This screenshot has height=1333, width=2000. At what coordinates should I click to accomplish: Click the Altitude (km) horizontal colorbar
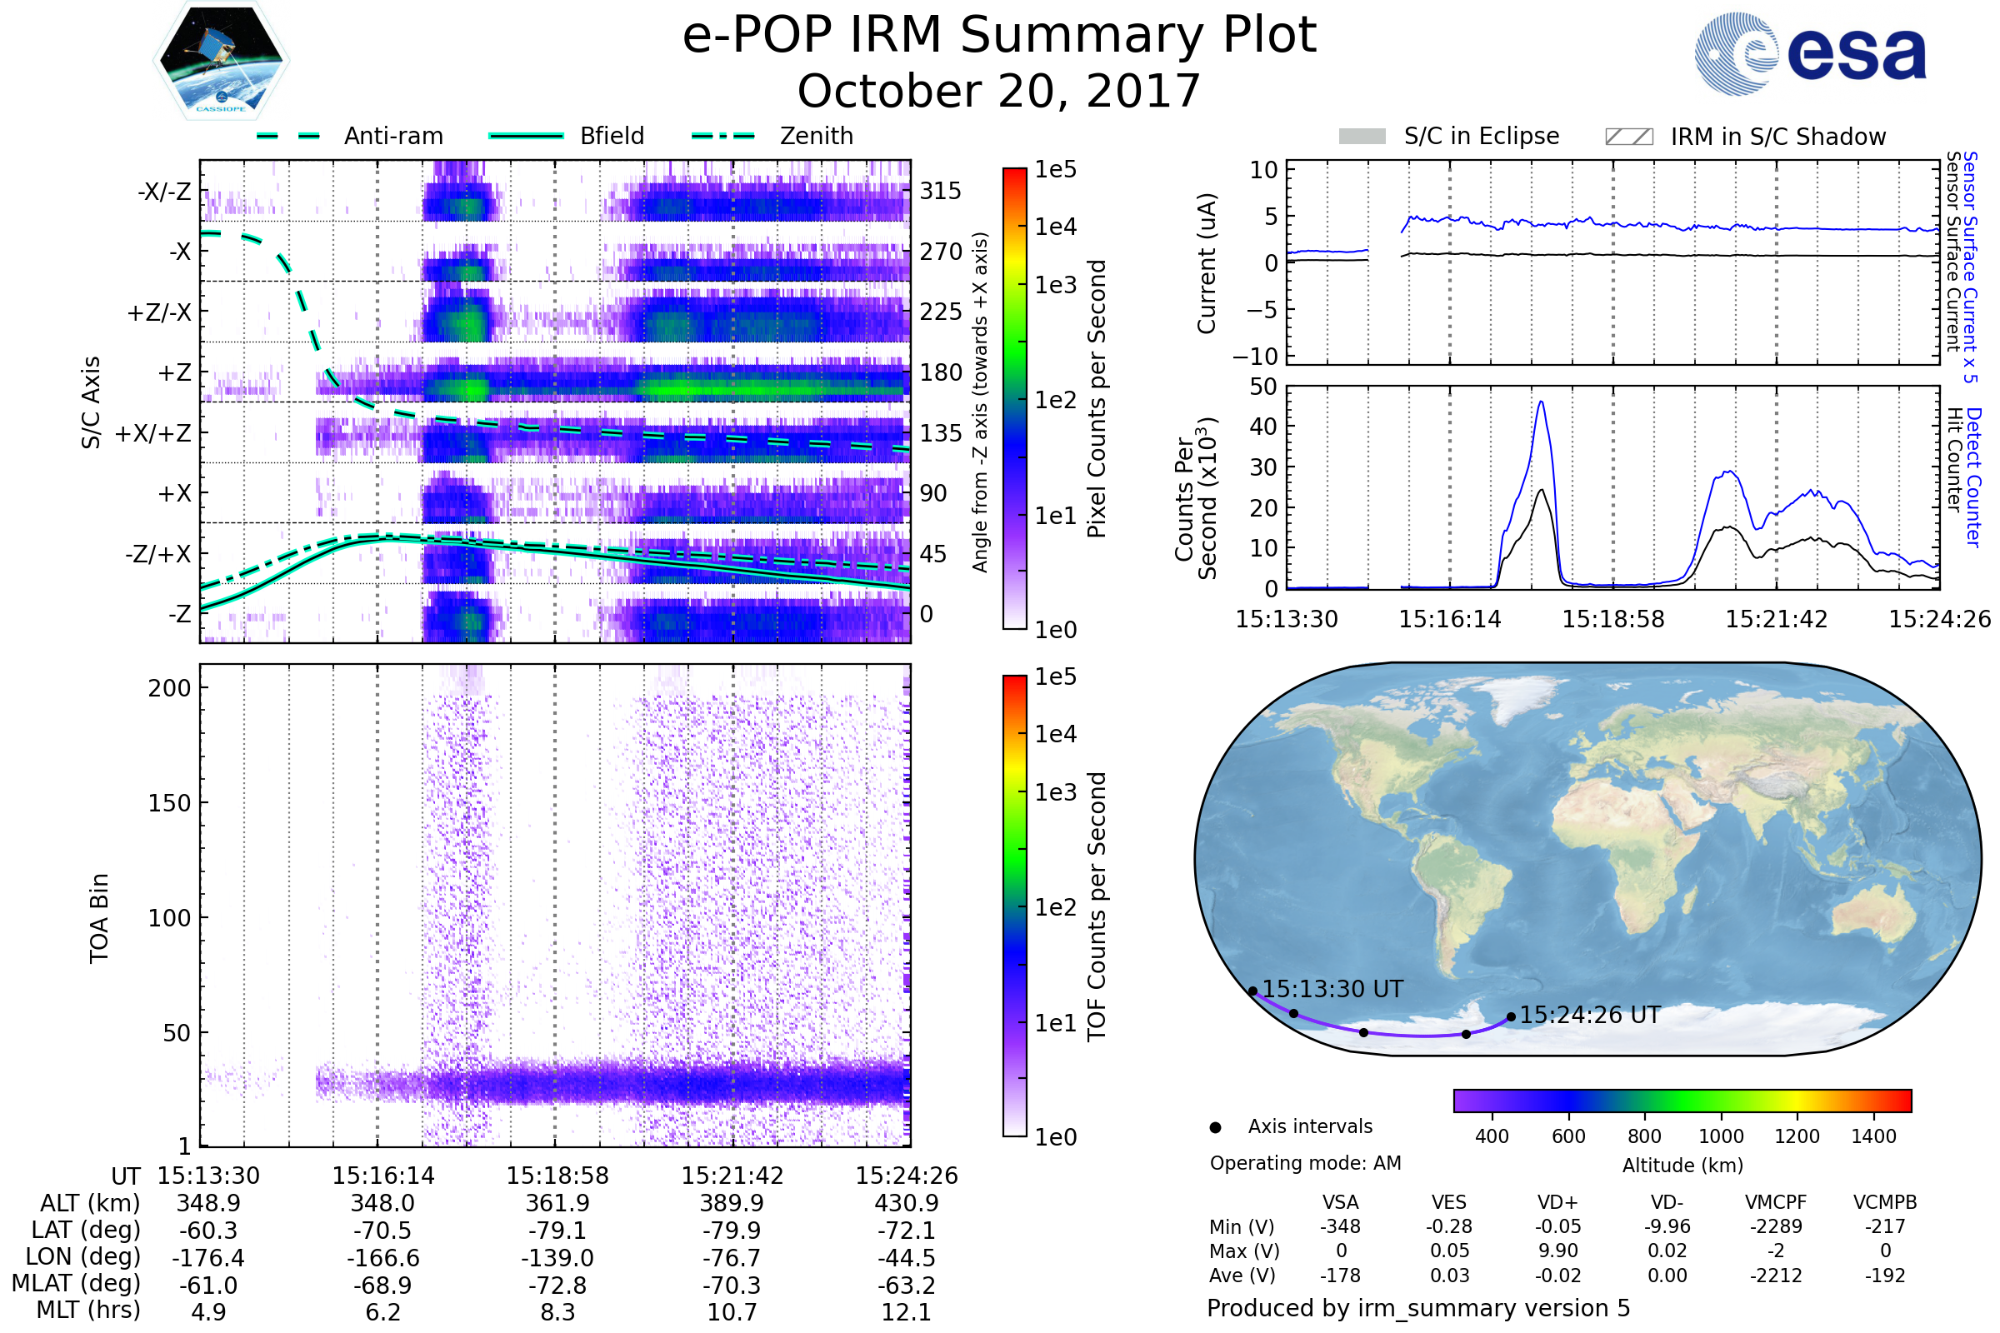click(x=1682, y=1100)
